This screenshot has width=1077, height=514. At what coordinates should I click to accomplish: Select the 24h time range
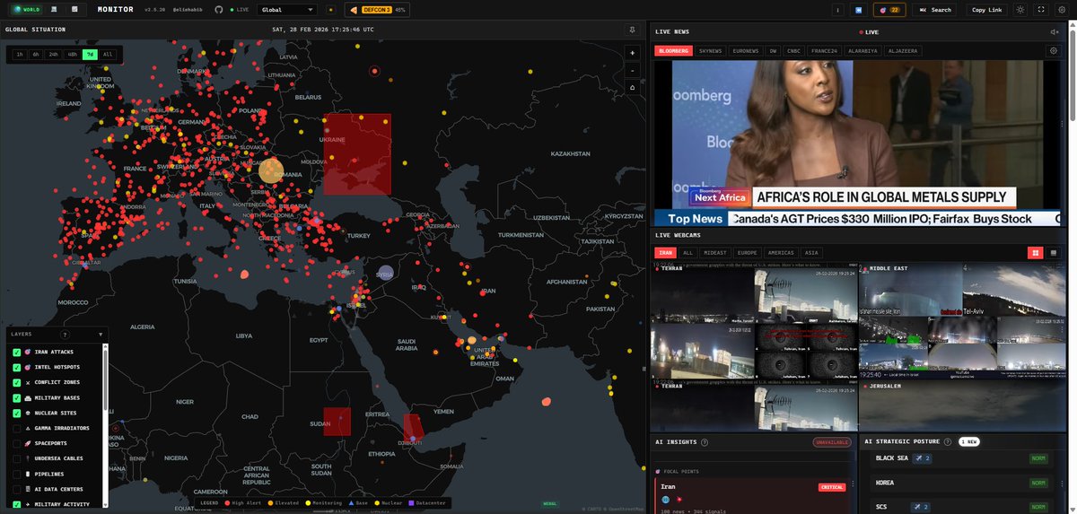click(54, 54)
